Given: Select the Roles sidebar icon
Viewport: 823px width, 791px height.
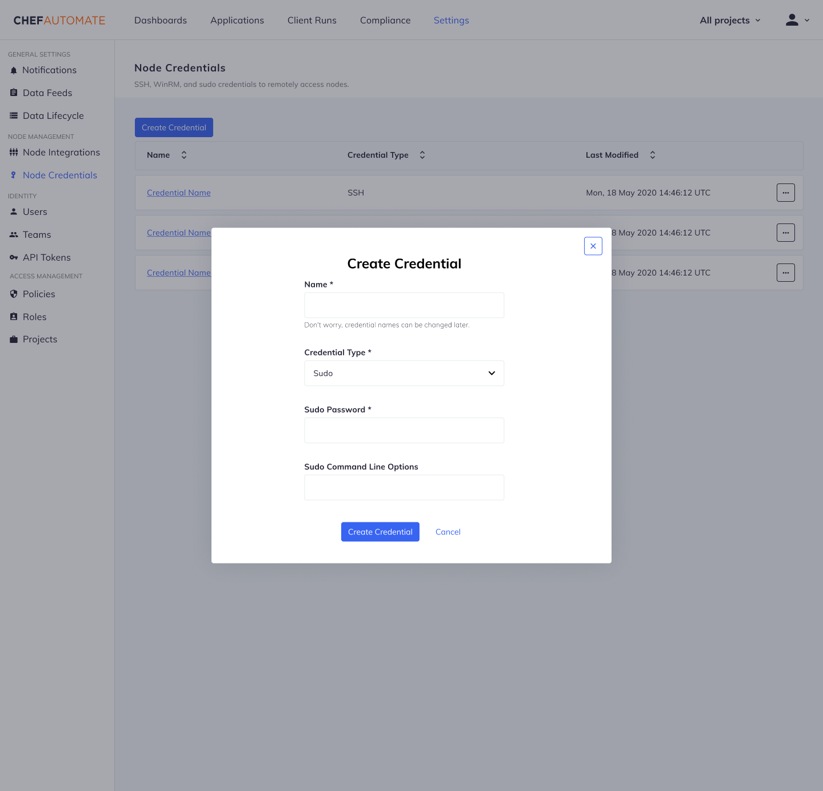Looking at the screenshot, I should pyautogui.click(x=14, y=317).
